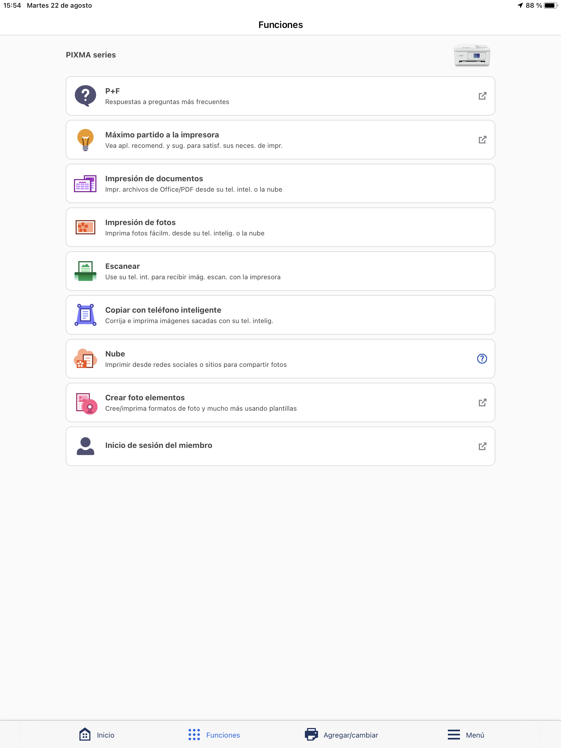Open external link for Máximo partido
The width and height of the screenshot is (561, 748).
tap(482, 139)
